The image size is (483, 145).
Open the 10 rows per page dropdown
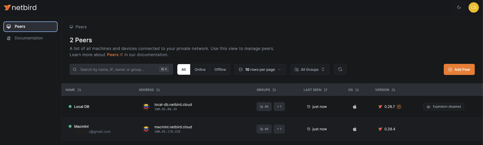260,70
